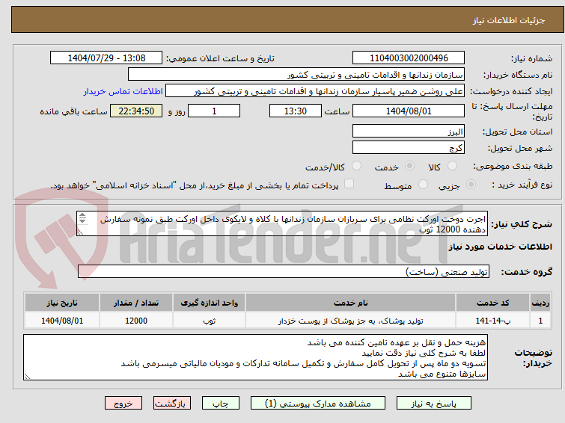The width and height of the screenshot is (565, 423).
Task: Click the deadline hour field 13:30
Action: pos(296,111)
